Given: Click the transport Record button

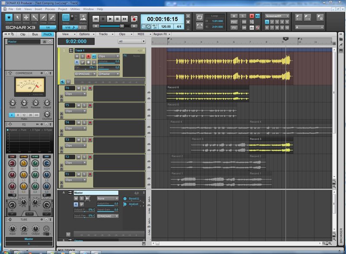Looking at the screenshot, I should (x=134, y=19).
